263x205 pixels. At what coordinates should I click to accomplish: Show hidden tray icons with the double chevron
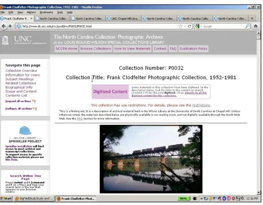coord(201,199)
